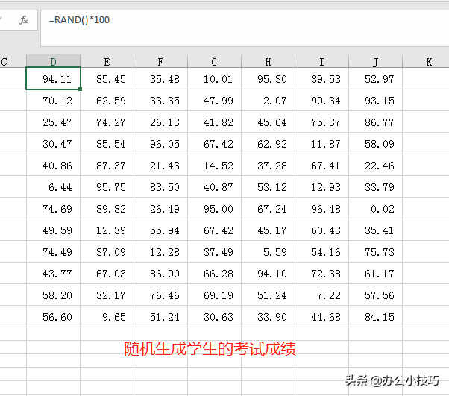Select cell with value 95.00
Screen dimensions: 449x396
214,208
